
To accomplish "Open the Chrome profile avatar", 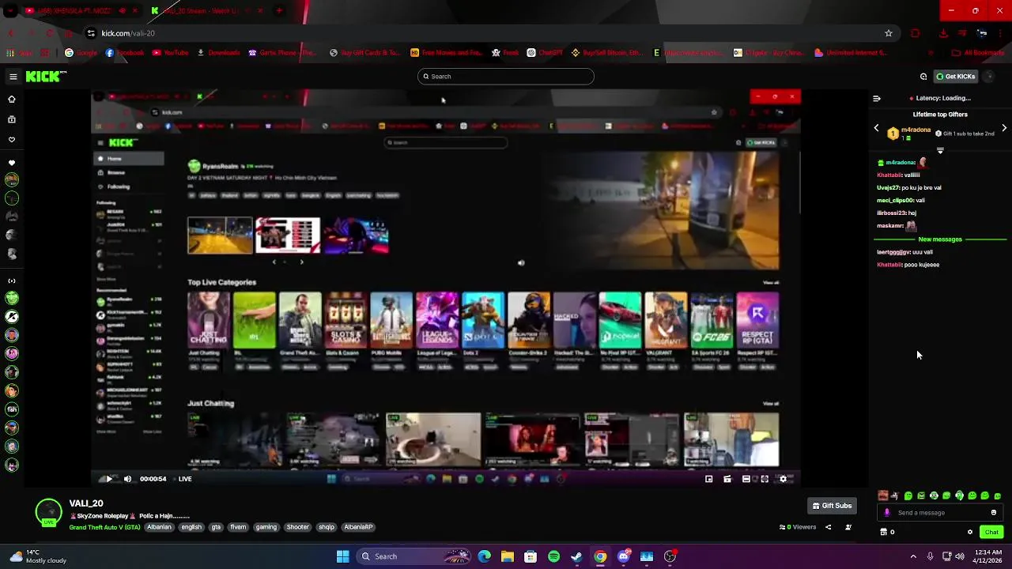I will click(982, 33).
